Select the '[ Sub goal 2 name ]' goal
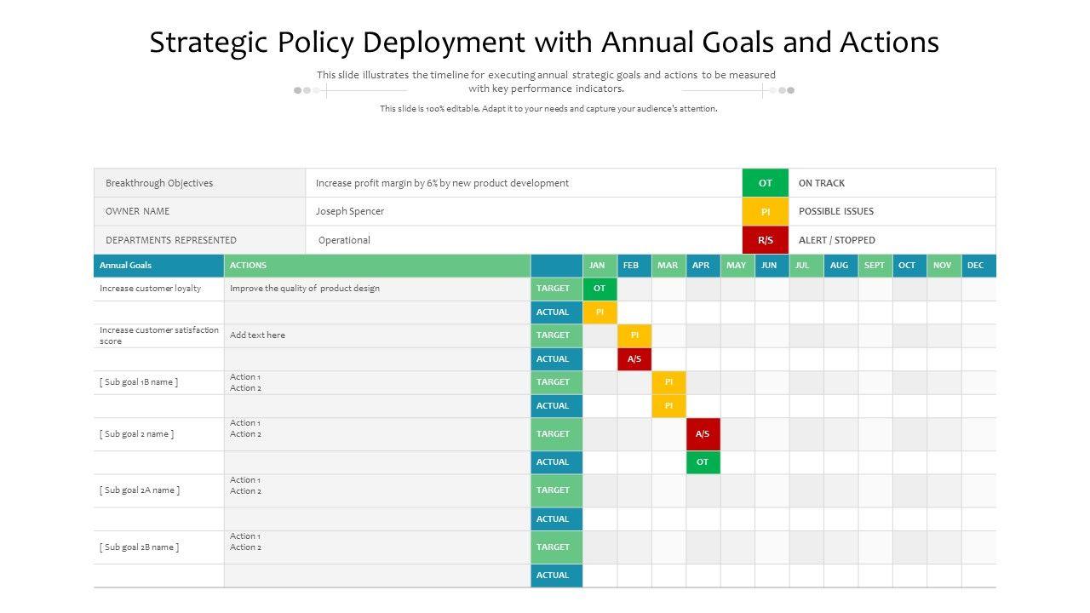Screen dimensions: 1090x613 point(136,434)
